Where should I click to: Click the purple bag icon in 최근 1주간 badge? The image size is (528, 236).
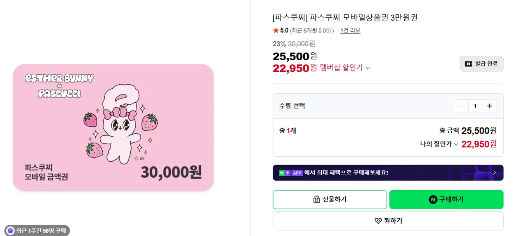coord(11,230)
